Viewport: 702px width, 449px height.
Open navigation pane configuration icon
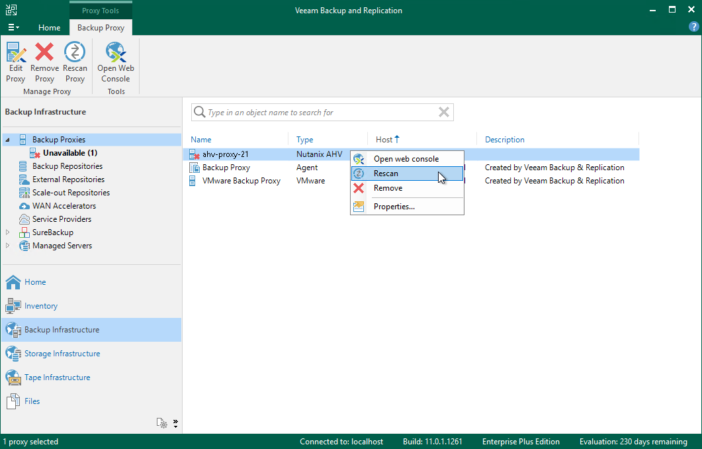(161, 423)
